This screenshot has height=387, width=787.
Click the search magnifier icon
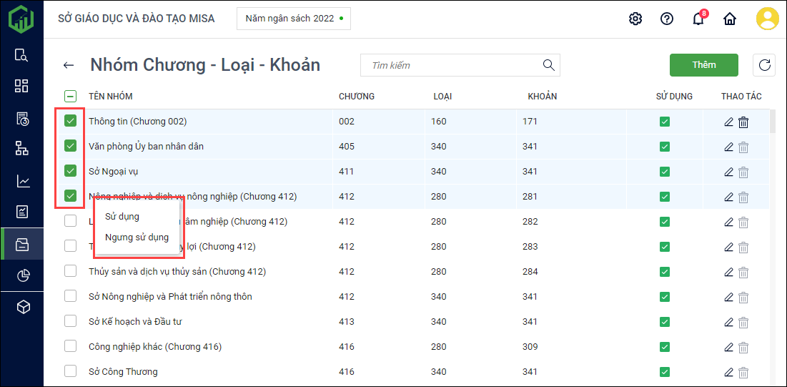(x=549, y=65)
